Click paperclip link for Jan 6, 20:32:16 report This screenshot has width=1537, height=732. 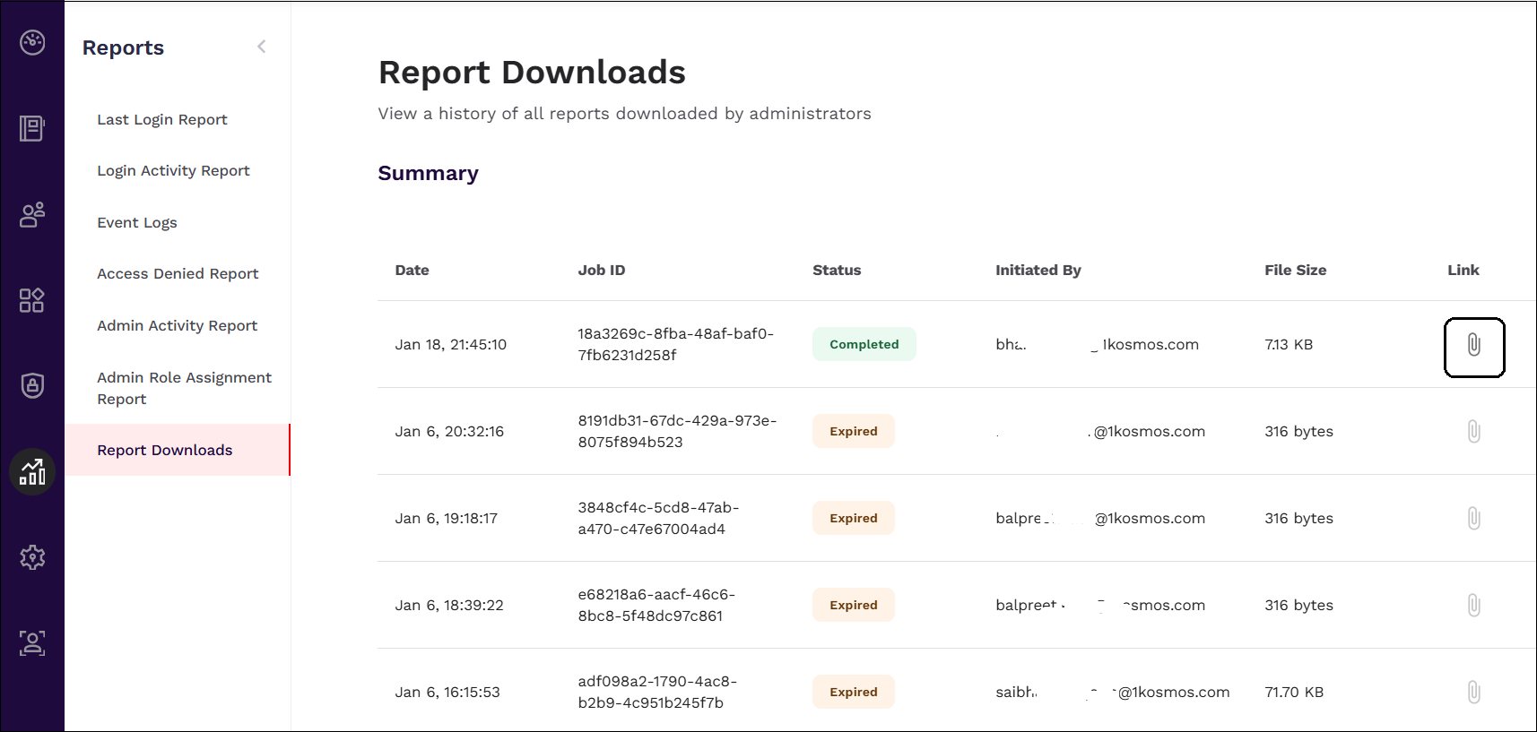(x=1473, y=432)
